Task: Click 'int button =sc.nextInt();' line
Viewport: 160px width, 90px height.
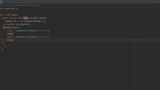Action: (17, 24)
